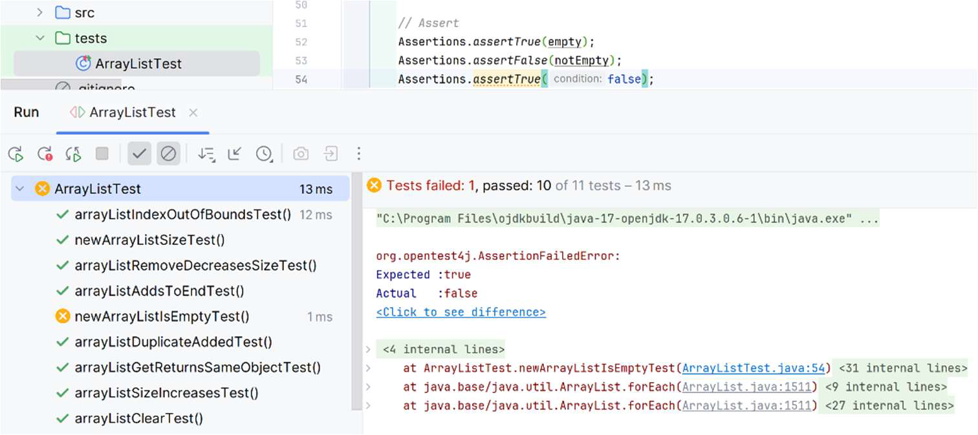Click the green check beside arrayListClearTest()

[63, 418]
